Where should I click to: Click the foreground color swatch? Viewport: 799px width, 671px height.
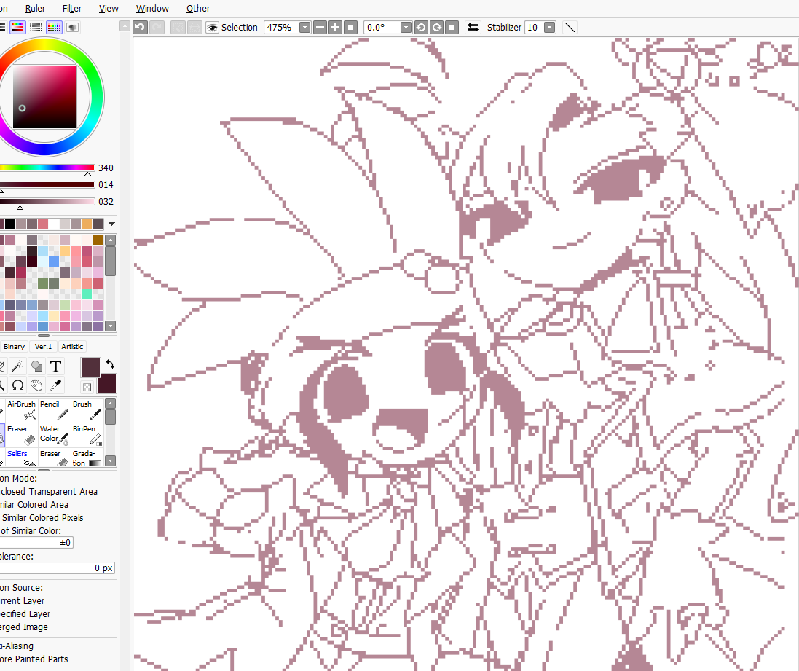tap(90, 367)
